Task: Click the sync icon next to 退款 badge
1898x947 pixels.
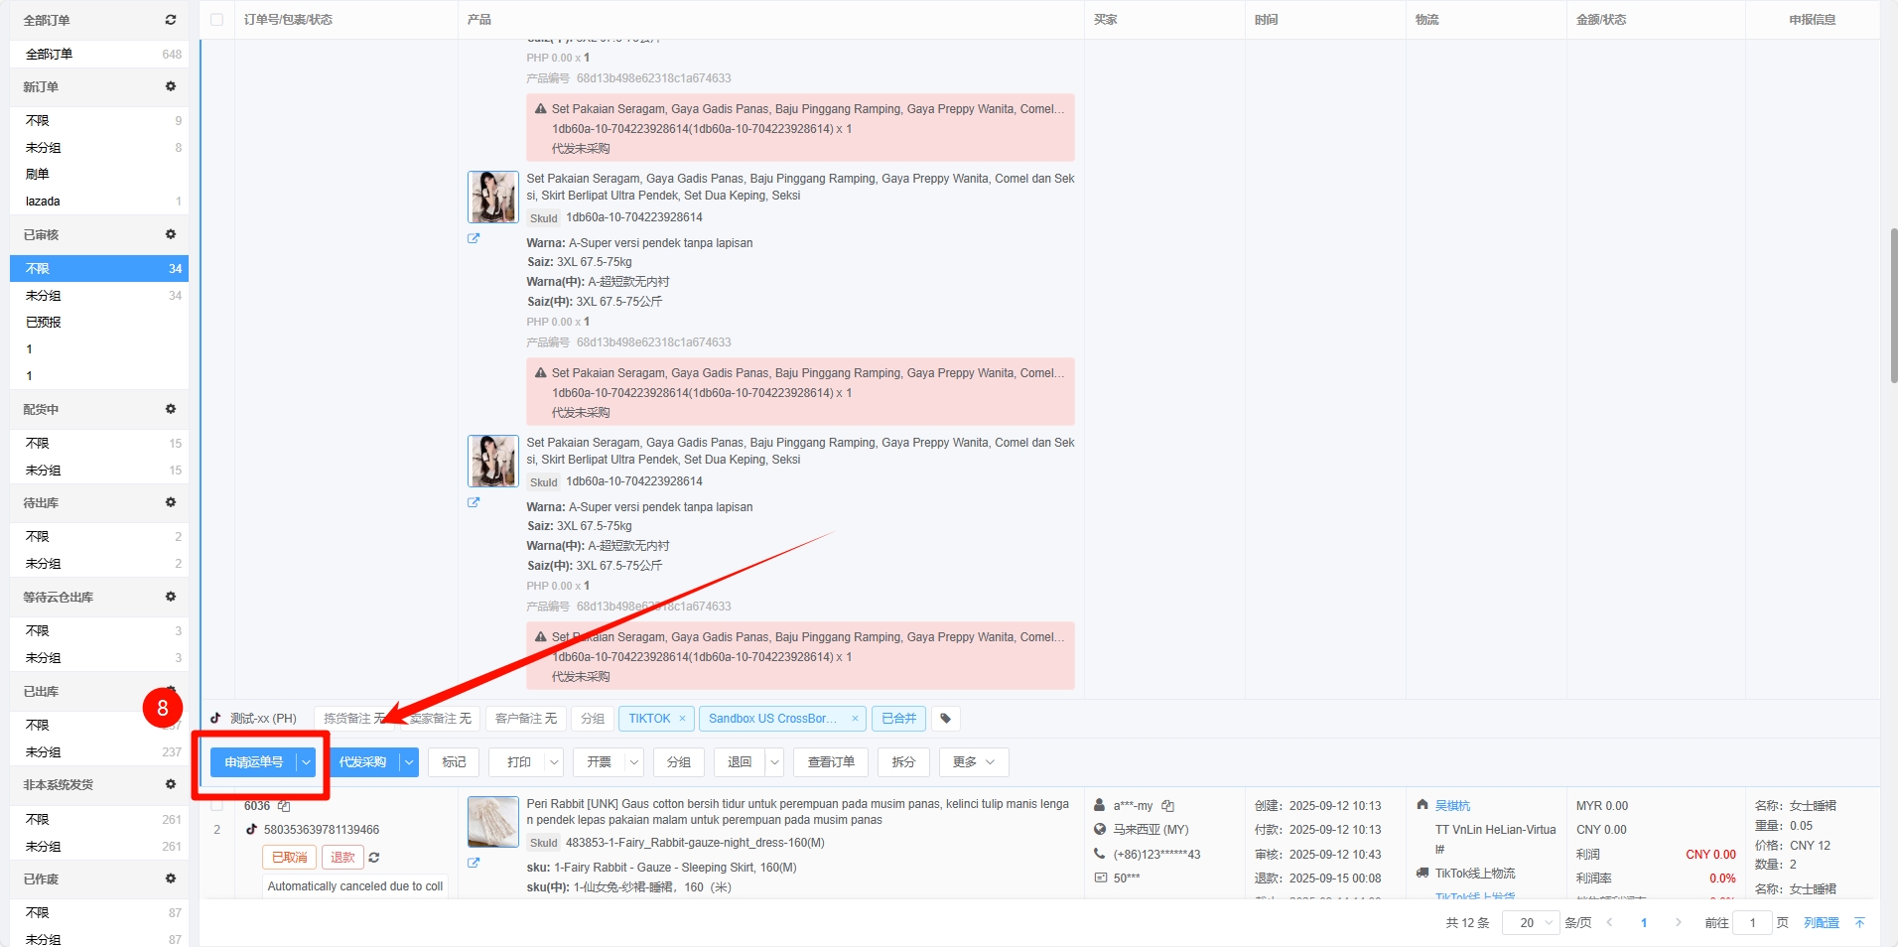Action: (x=374, y=858)
